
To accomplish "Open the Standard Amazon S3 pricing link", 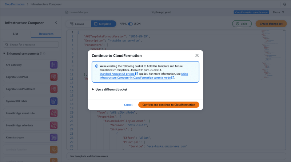I will point(117,74).
